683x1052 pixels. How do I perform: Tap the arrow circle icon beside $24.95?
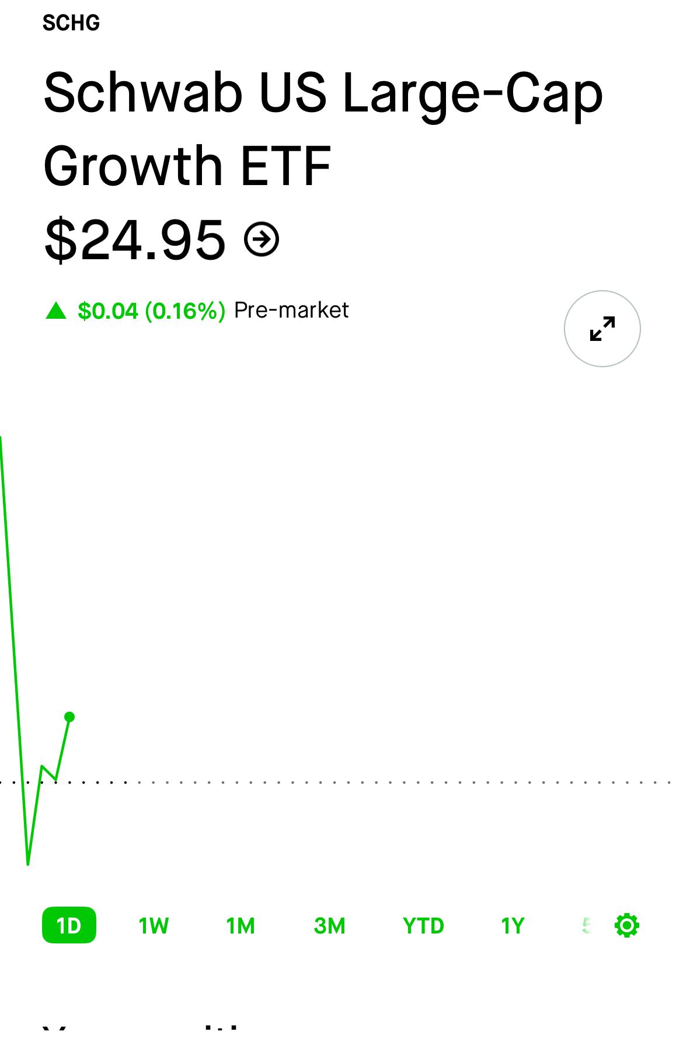point(262,239)
